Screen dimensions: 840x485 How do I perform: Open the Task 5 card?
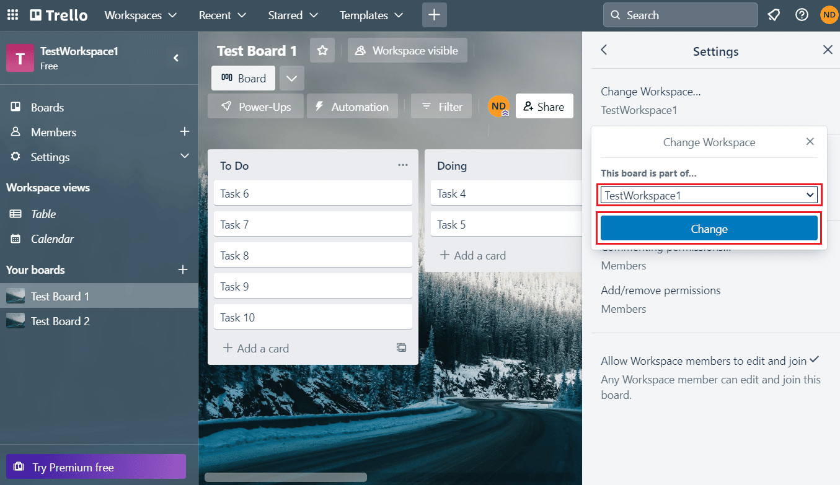(506, 224)
